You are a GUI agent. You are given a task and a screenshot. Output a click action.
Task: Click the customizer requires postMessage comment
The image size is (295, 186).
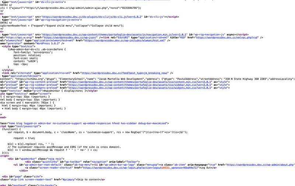(64, 147)
